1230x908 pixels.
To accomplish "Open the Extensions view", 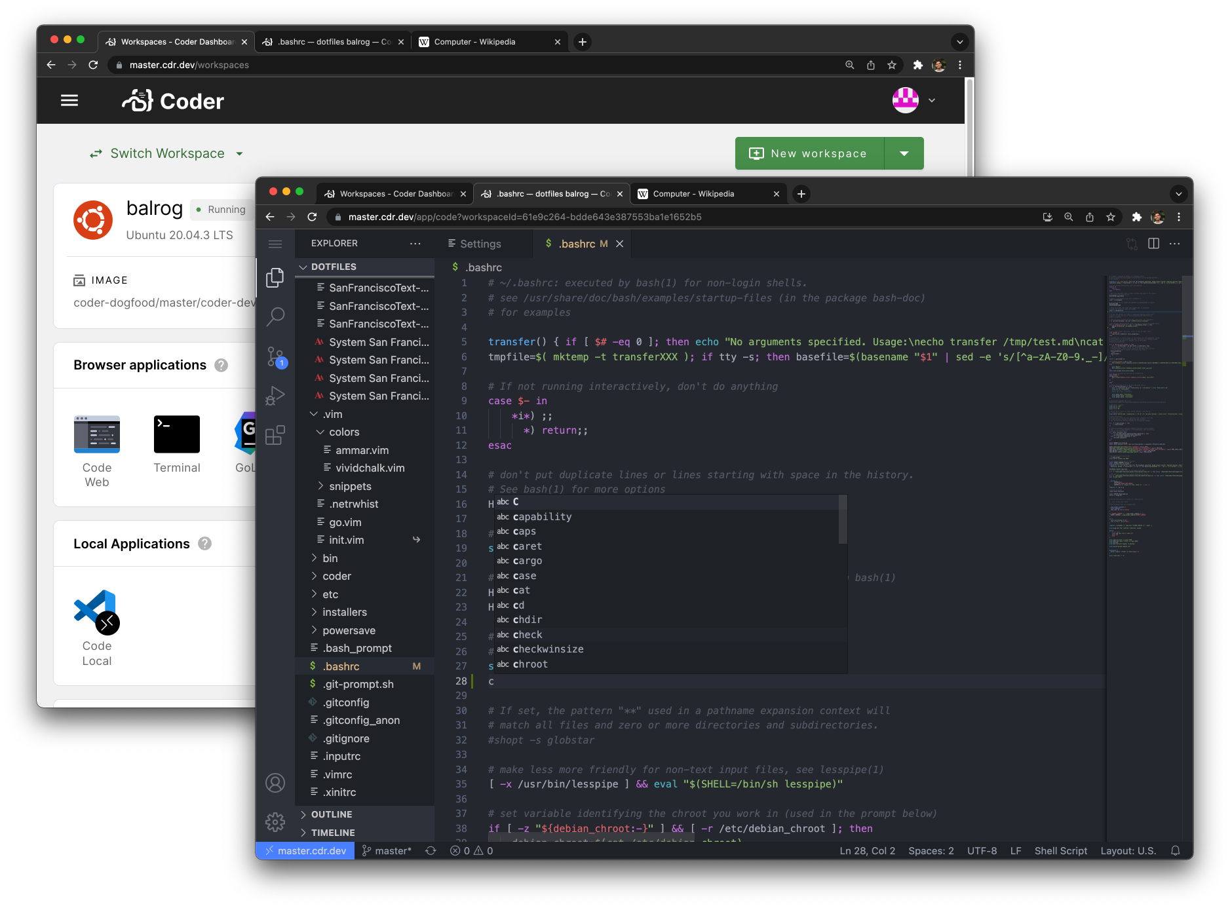I will click(x=275, y=434).
